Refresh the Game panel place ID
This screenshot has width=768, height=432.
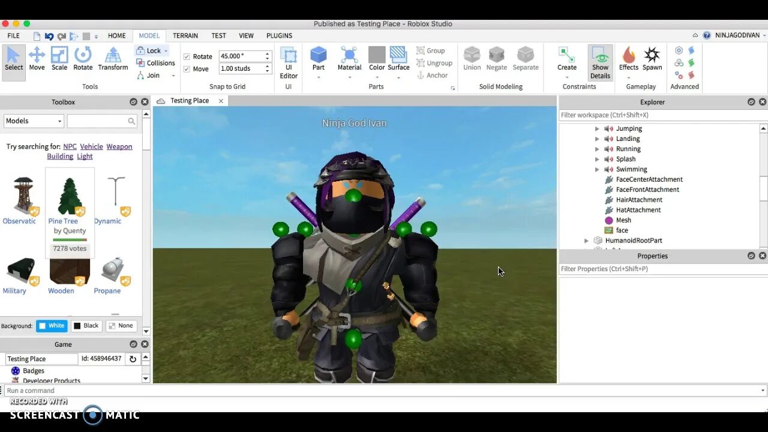(133, 359)
